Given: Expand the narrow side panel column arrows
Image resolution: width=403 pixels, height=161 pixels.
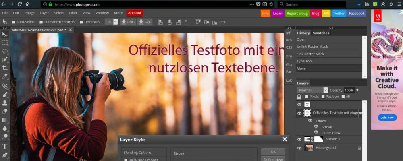Looking at the screenshot, I should tap(289, 28).
